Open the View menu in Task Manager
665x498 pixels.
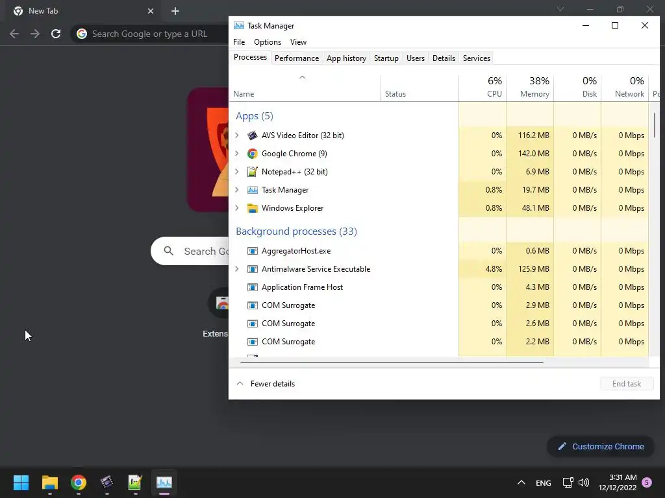tap(298, 42)
